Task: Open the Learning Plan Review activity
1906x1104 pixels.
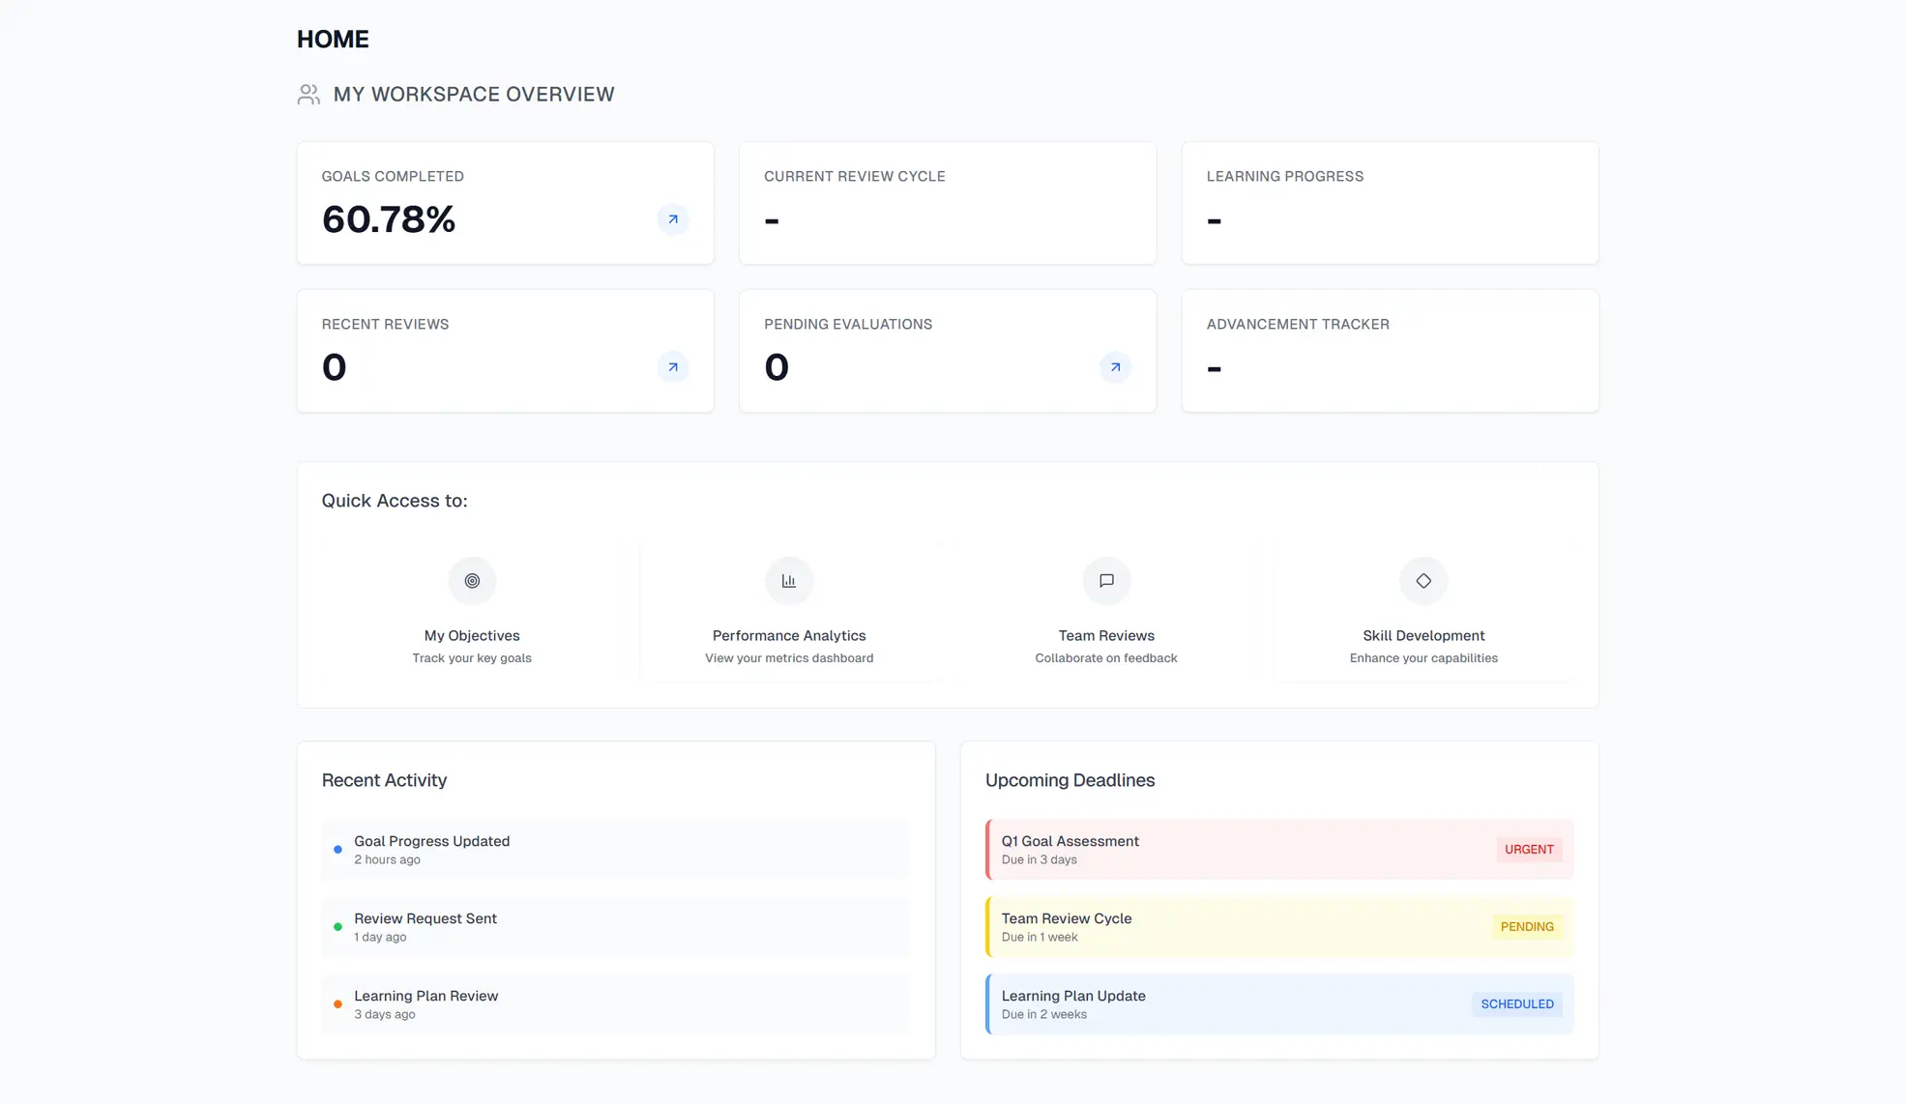Action: [x=615, y=1004]
